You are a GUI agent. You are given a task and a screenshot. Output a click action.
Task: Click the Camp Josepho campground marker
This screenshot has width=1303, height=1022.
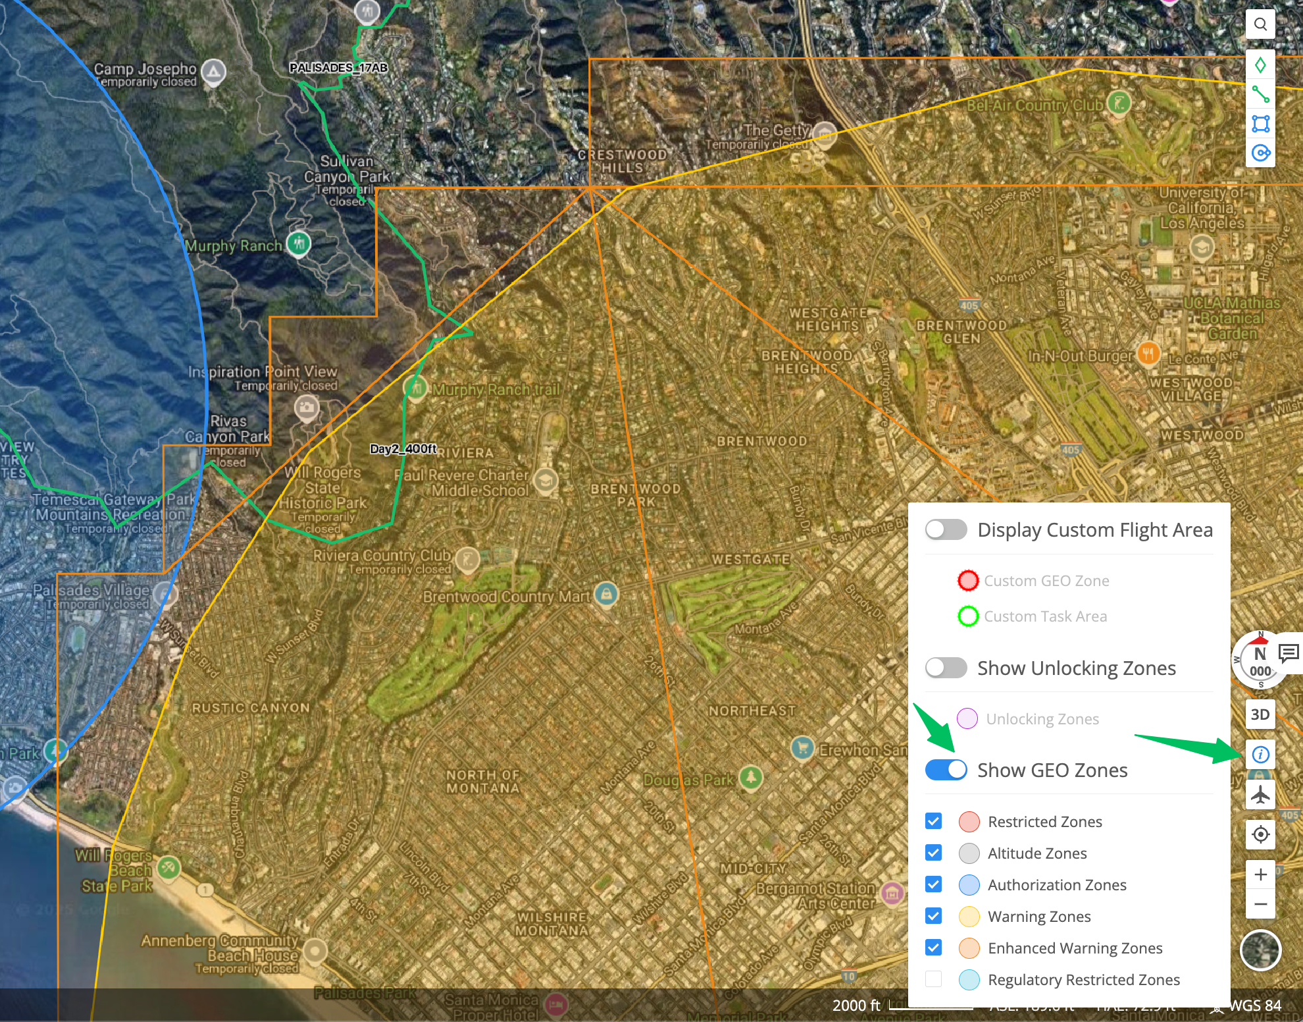pos(213,72)
